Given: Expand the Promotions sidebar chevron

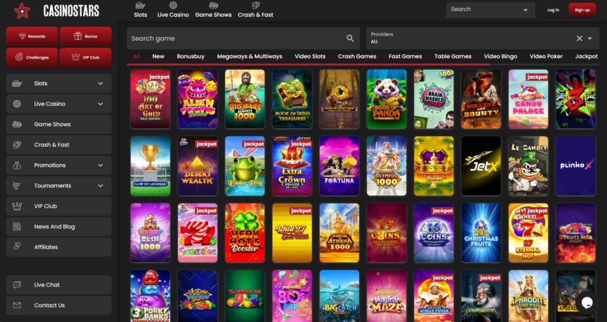Looking at the screenshot, I should click(x=101, y=166).
